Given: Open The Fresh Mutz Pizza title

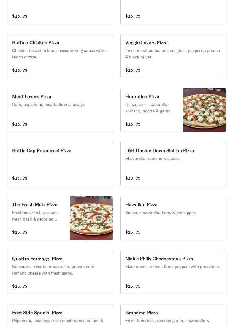Looking at the screenshot, I should 35,204.
